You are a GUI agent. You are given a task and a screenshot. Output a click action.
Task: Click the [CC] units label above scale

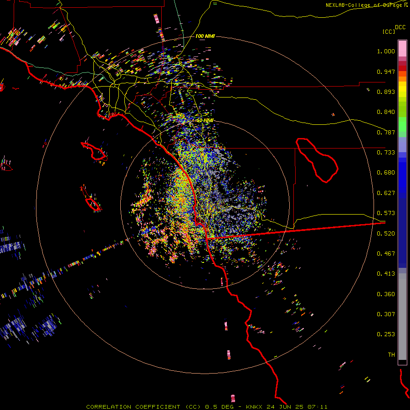[x=389, y=31]
